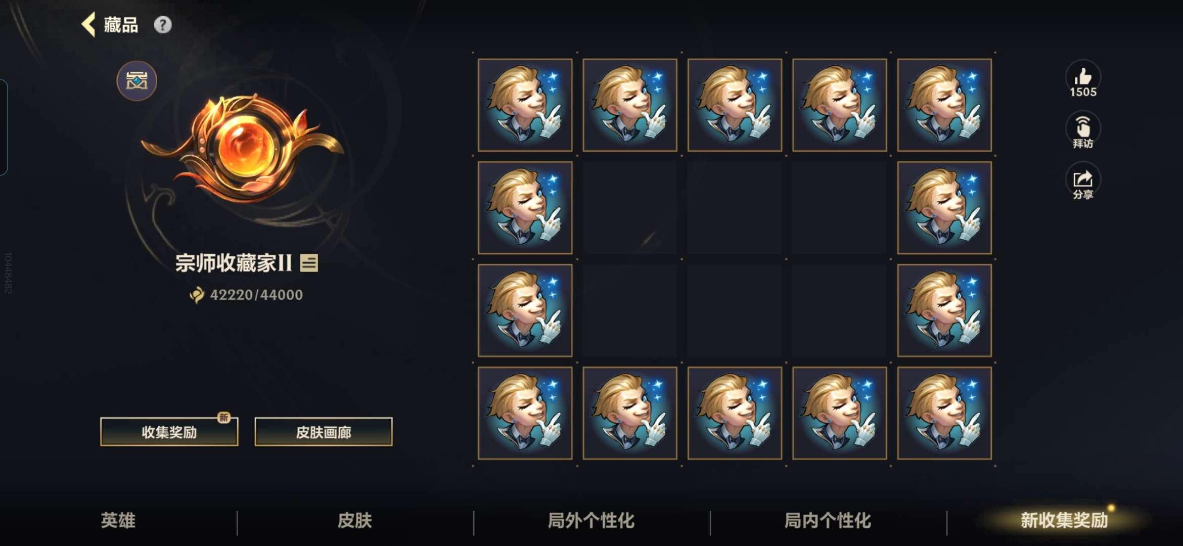
Task: Select the bottom-right emote thumbnail
Action: click(944, 413)
